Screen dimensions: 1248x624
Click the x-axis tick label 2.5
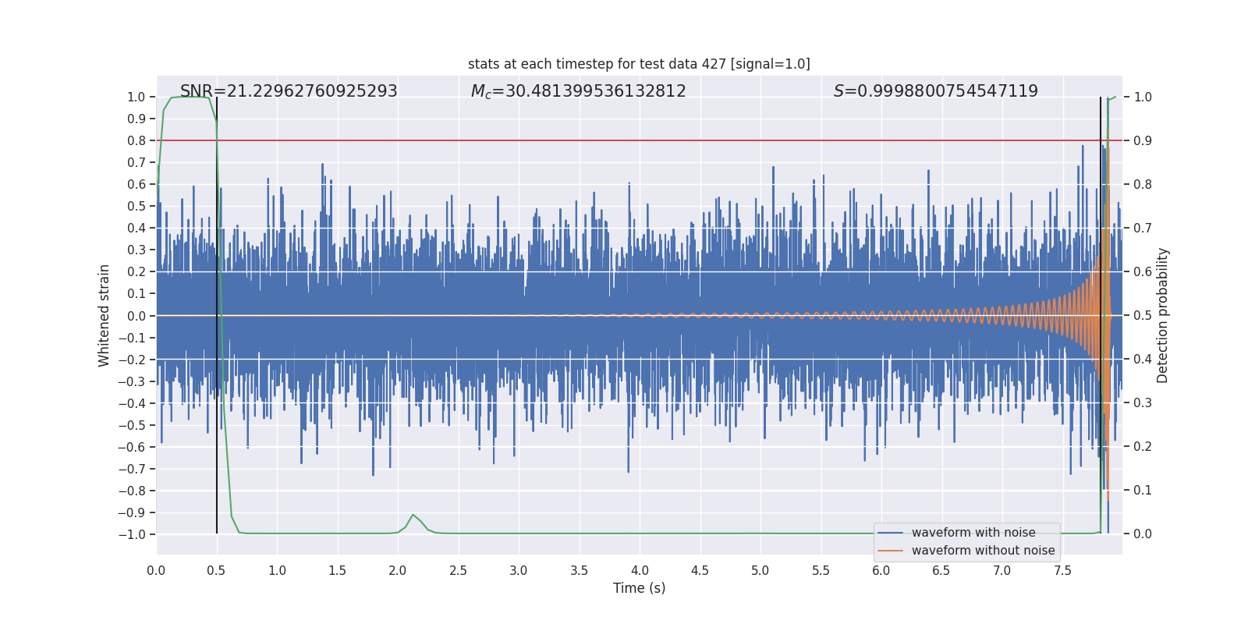tap(458, 571)
